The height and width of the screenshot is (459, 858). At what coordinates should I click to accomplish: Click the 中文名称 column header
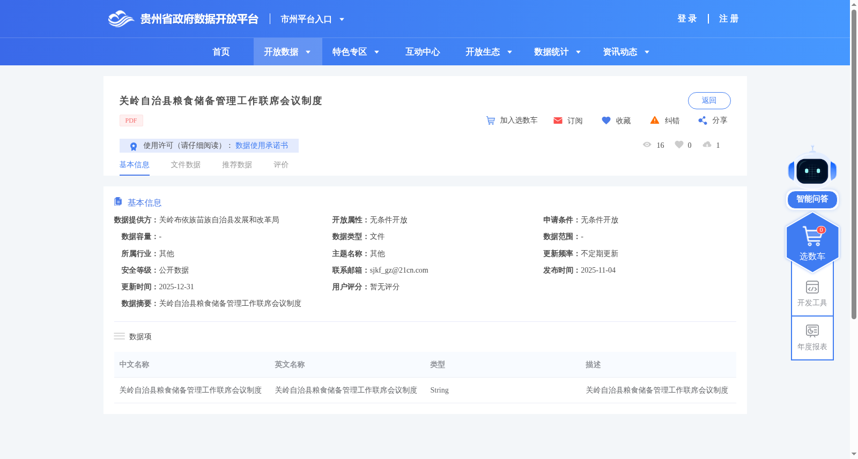click(x=134, y=365)
